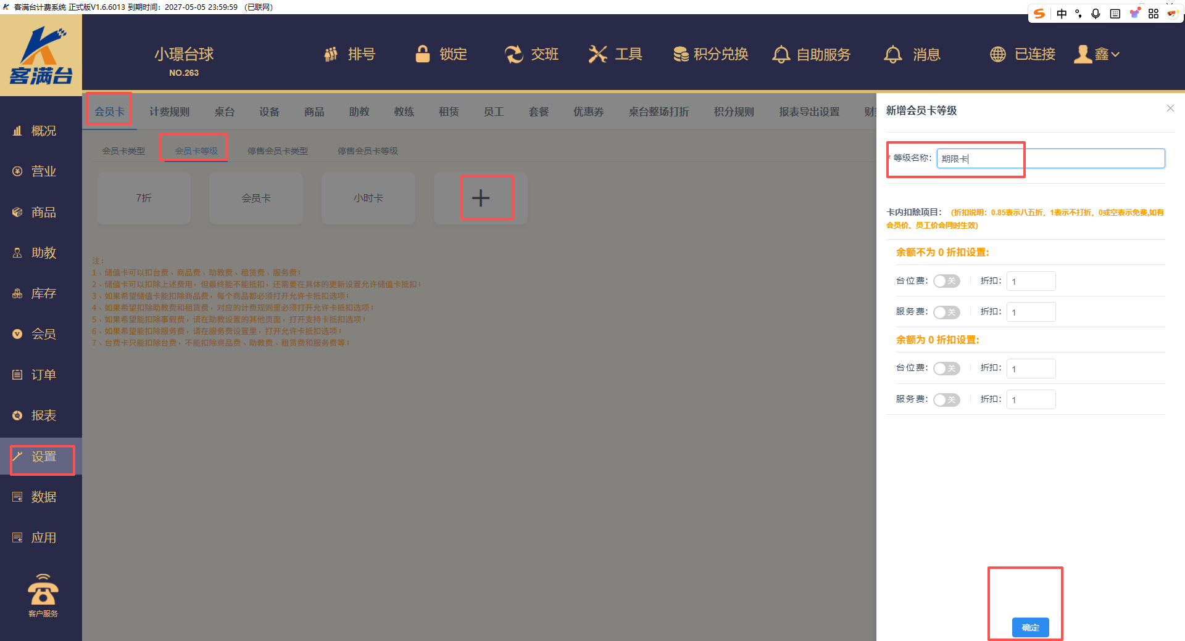The width and height of the screenshot is (1185, 641).
Task: Enable 台位费 switch under 余额为 0
Action: coord(946,369)
